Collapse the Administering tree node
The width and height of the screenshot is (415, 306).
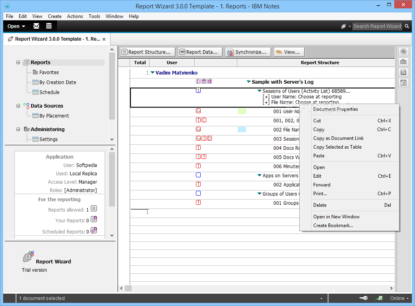click(x=18, y=129)
